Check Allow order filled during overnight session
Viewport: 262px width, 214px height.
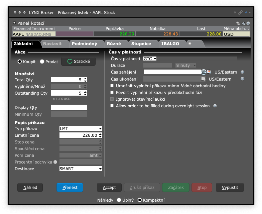(112, 106)
